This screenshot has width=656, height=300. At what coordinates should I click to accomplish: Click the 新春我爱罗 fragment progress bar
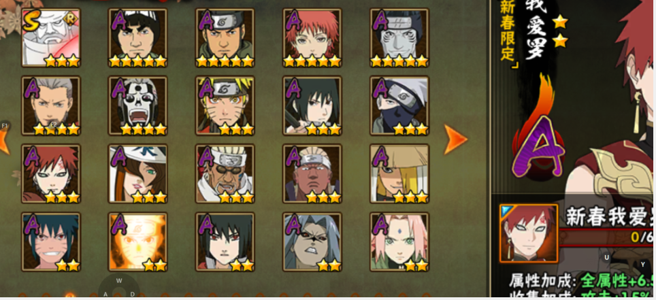click(606, 237)
